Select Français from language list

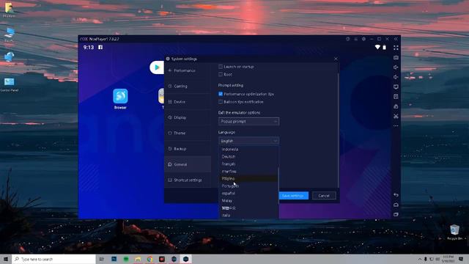(248, 164)
